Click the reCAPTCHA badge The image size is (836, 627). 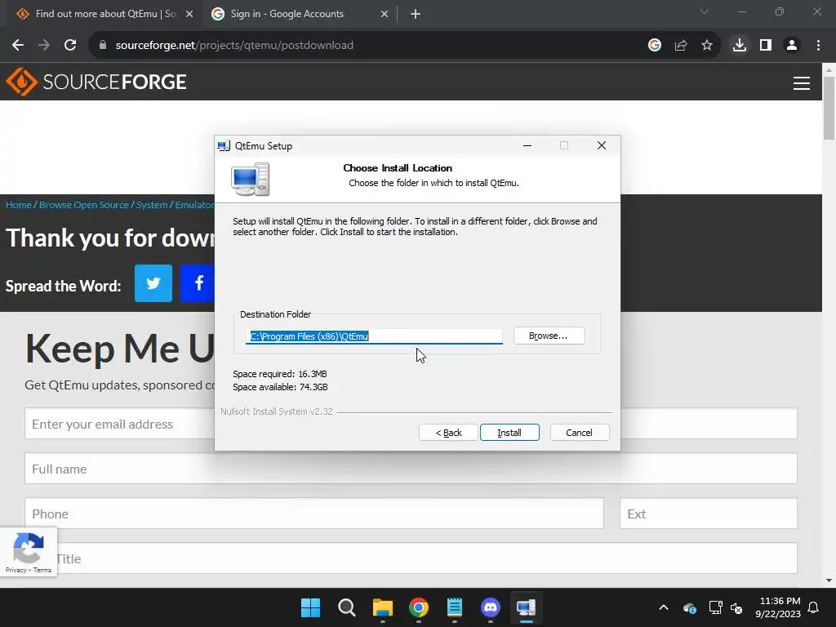(29, 552)
